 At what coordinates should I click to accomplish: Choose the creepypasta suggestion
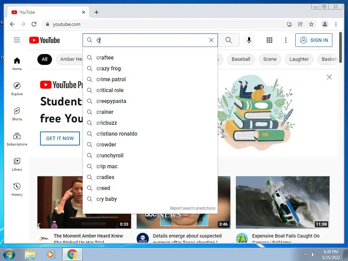(x=150, y=101)
